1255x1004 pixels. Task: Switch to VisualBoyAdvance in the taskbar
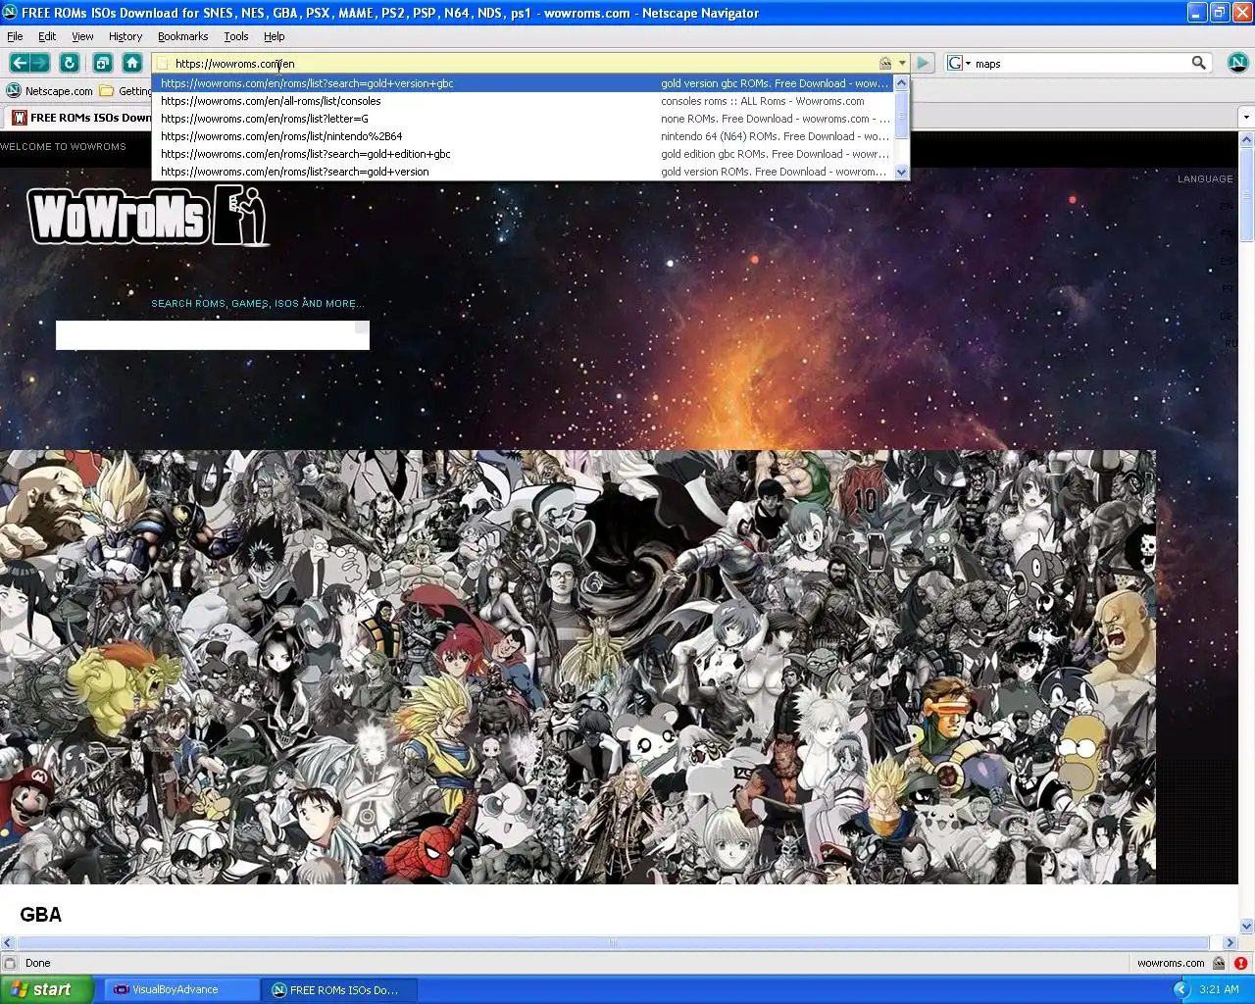tap(181, 989)
